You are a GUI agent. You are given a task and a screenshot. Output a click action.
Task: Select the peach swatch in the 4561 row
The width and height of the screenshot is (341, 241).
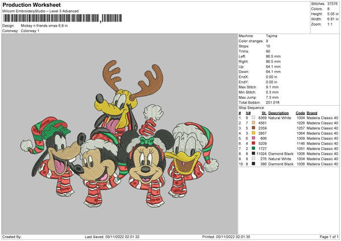click(x=253, y=123)
